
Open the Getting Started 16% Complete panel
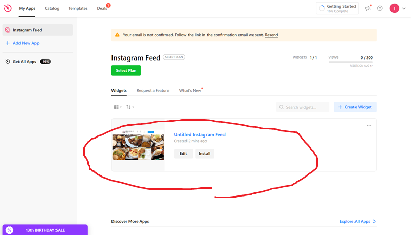[338, 8]
